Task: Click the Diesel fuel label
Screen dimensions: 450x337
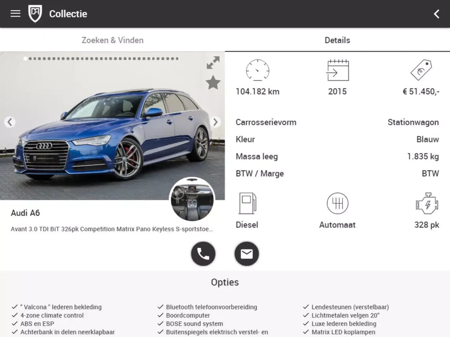Action: click(247, 225)
